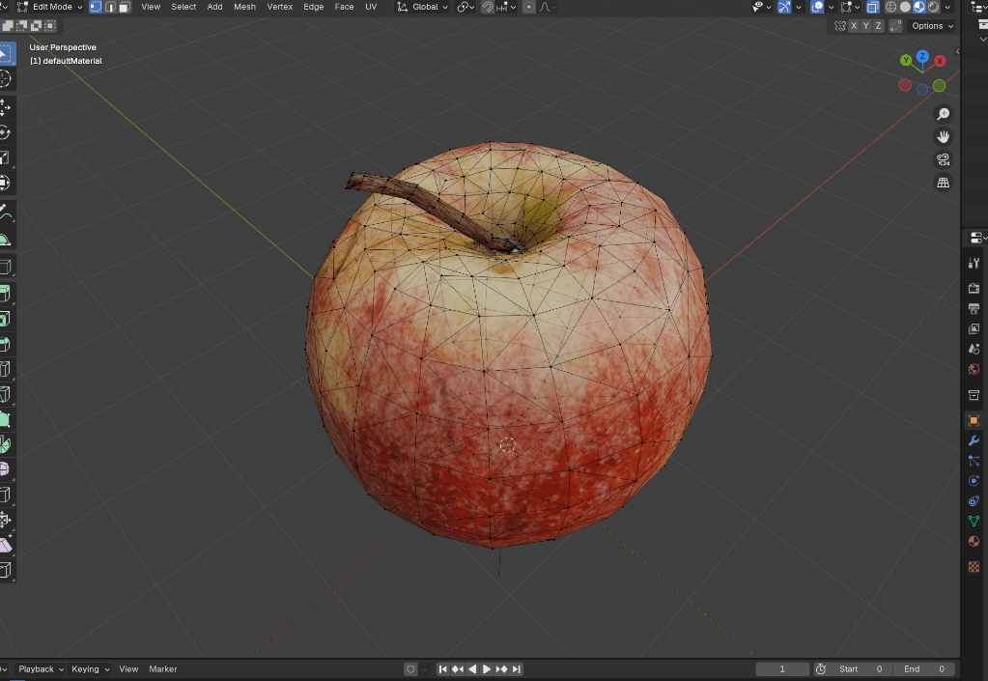Toggle proportional editing in the header
The image size is (988, 681).
point(527,7)
